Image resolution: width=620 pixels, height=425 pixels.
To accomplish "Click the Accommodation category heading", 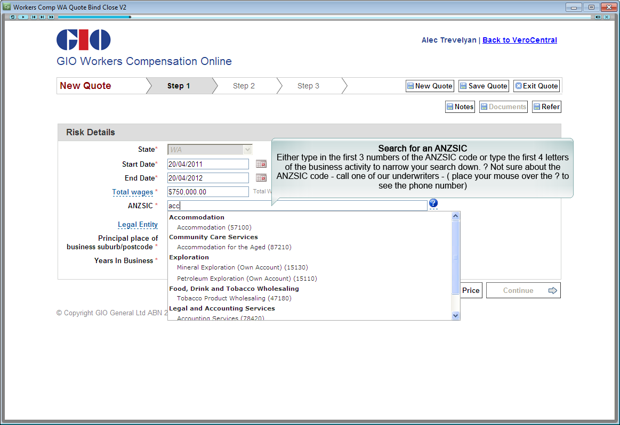I will tap(197, 217).
